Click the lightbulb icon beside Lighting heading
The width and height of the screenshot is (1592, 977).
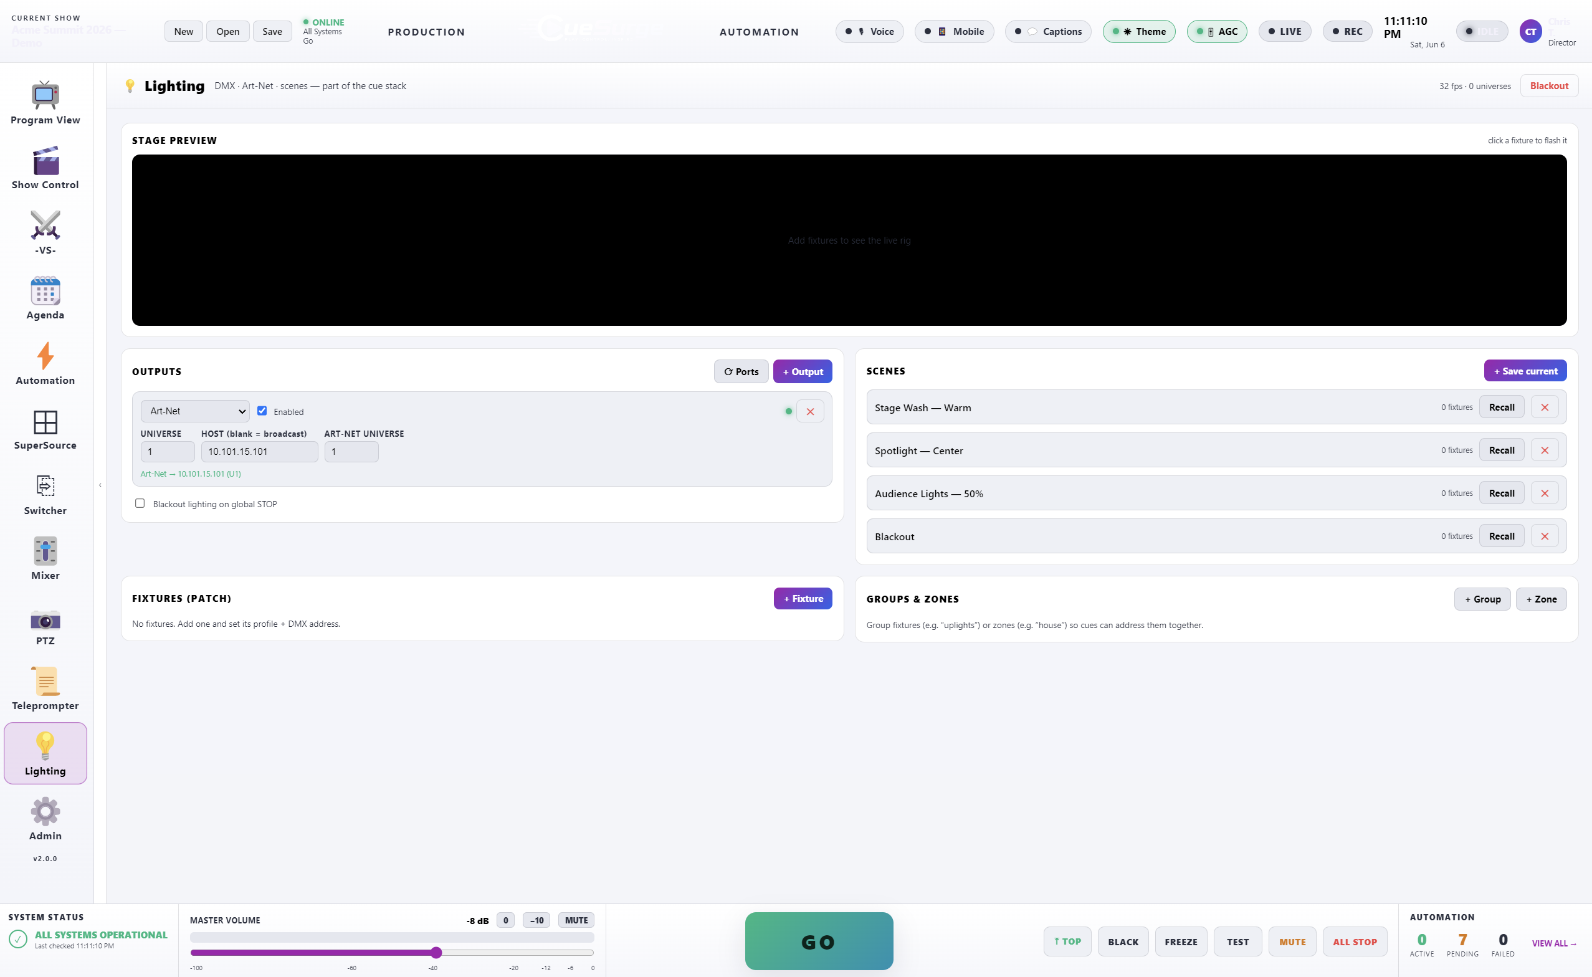tap(130, 86)
